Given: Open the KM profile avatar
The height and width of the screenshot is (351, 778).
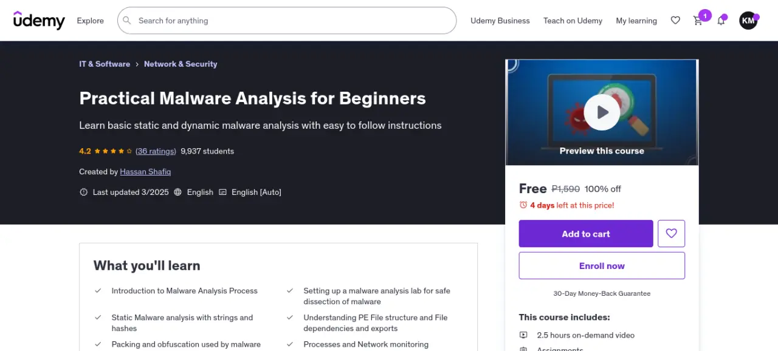Looking at the screenshot, I should [748, 21].
